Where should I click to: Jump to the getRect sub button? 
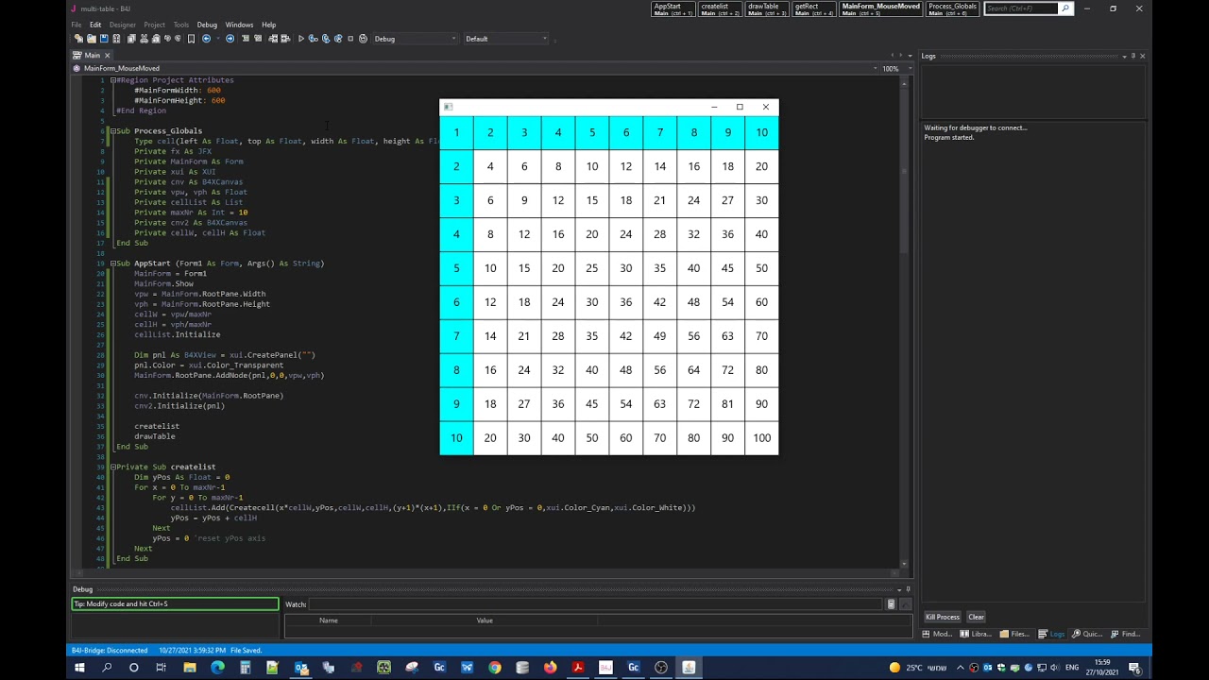point(813,9)
